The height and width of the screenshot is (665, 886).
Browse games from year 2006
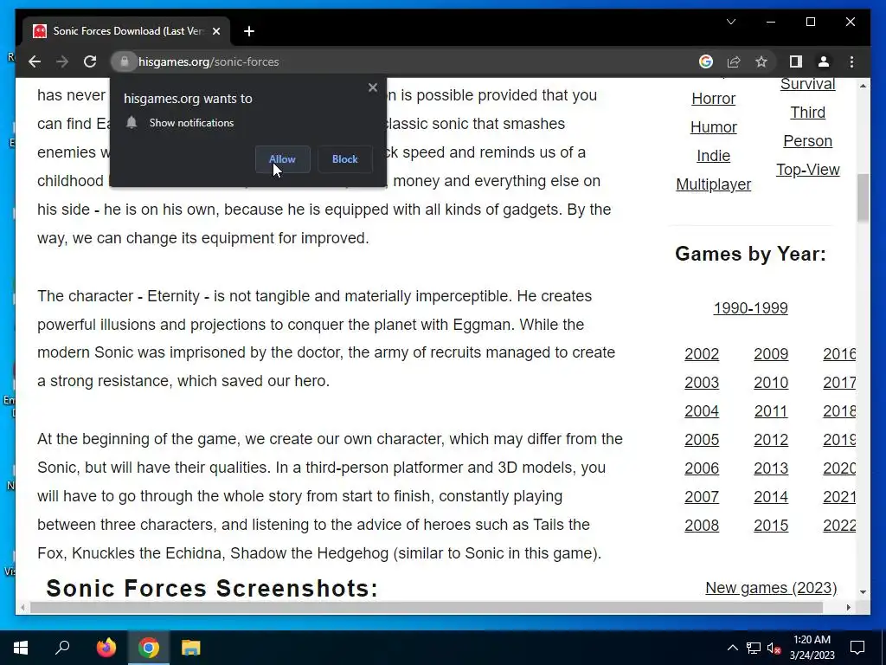coord(702,468)
